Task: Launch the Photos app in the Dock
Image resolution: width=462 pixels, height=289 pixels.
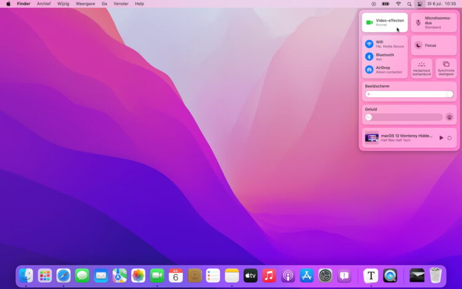Action: (138, 275)
